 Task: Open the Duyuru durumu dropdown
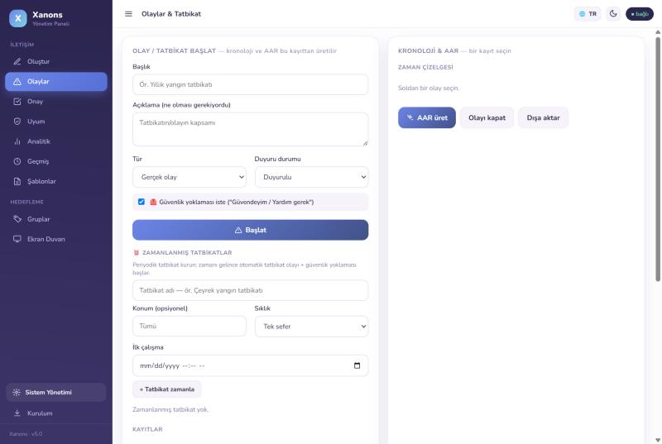point(312,177)
